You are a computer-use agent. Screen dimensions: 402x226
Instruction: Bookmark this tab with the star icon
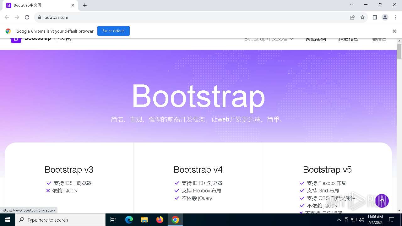click(362, 17)
